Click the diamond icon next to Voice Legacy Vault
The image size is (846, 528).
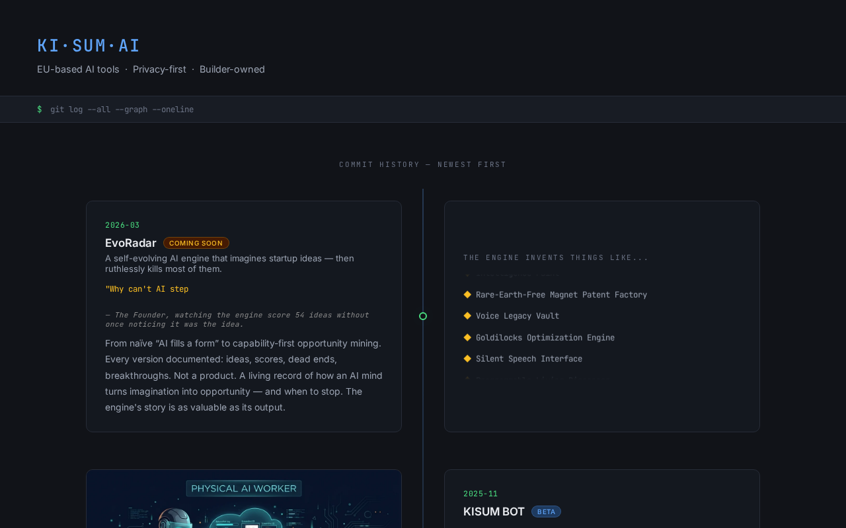[x=467, y=316]
